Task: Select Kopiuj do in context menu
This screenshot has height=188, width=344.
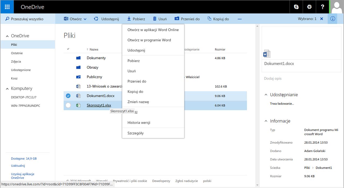Action: click(x=153, y=92)
